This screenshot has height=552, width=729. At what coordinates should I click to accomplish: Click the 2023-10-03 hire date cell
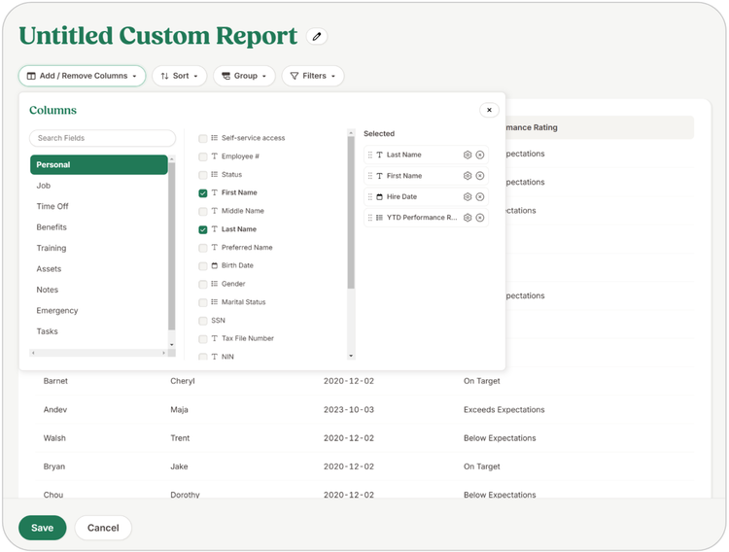(349, 410)
